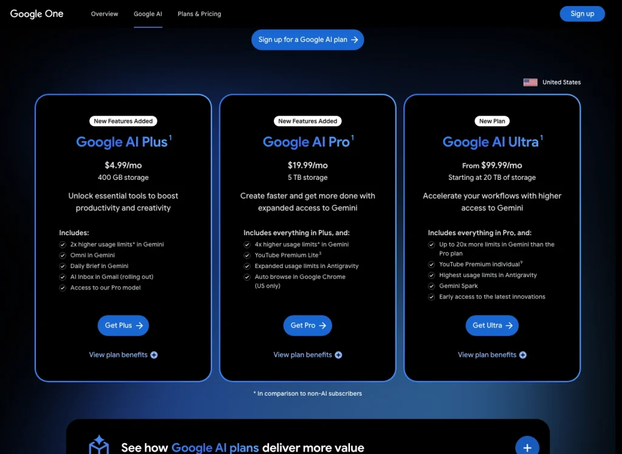This screenshot has height=454, width=622.
Task: Click plus icon beside Plus plan benefits
Action: (154, 355)
